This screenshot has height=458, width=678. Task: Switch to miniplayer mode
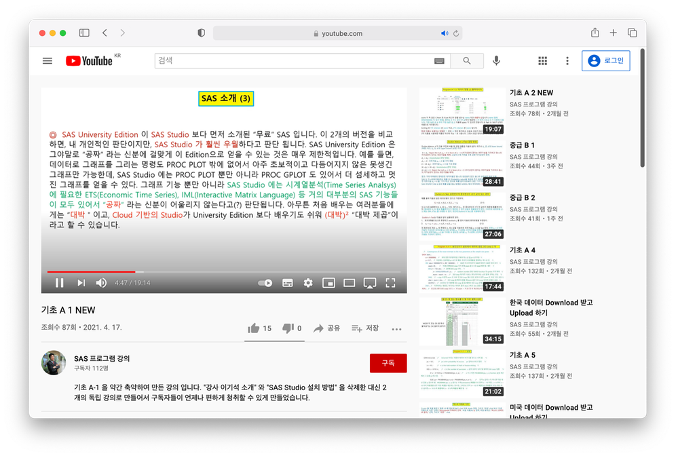click(328, 283)
